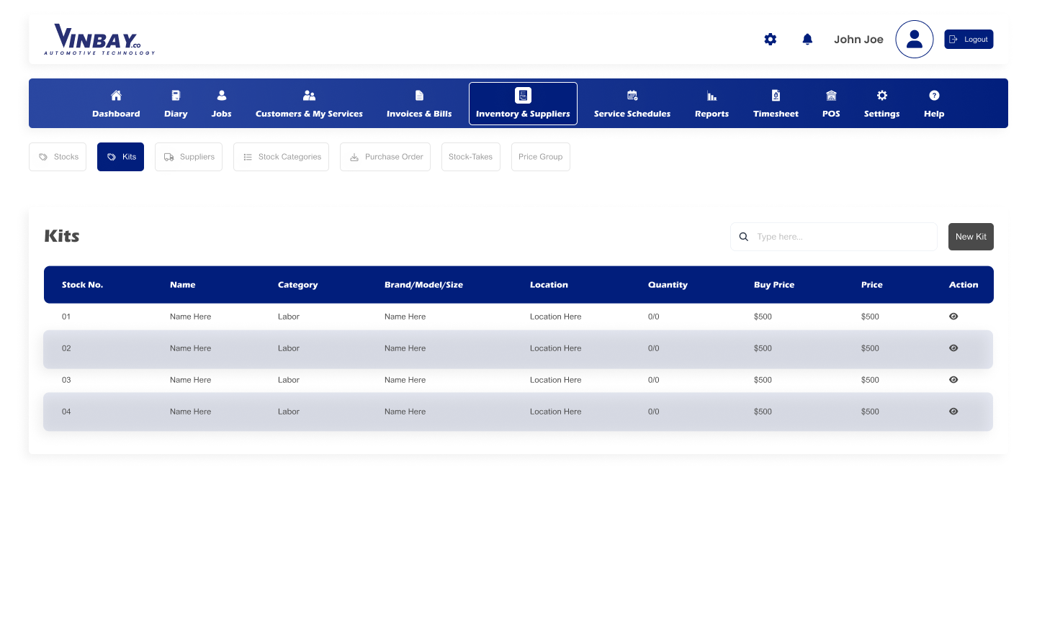This screenshot has height=626, width=1037.
Task: Go to Dashboard home icon
Action: point(116,96)
